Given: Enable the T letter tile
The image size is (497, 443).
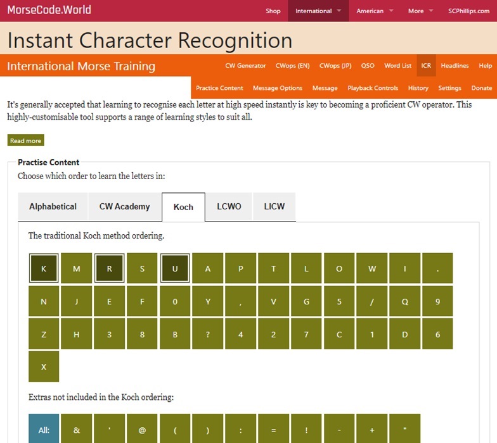Looking at the screenshot, I should (x=273, y=268).
